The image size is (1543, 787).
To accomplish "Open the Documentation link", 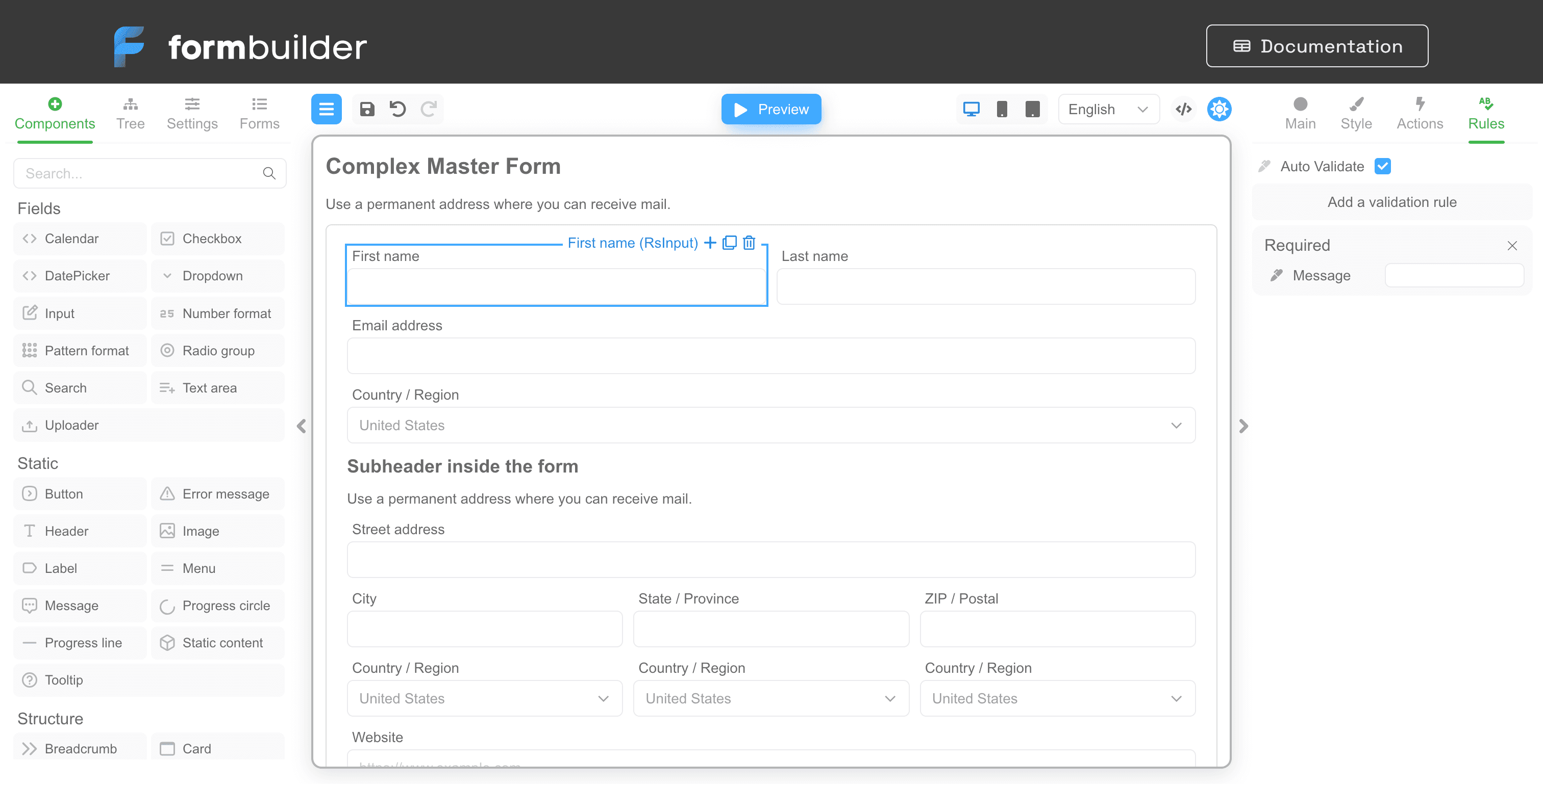I will [1316, 46].
